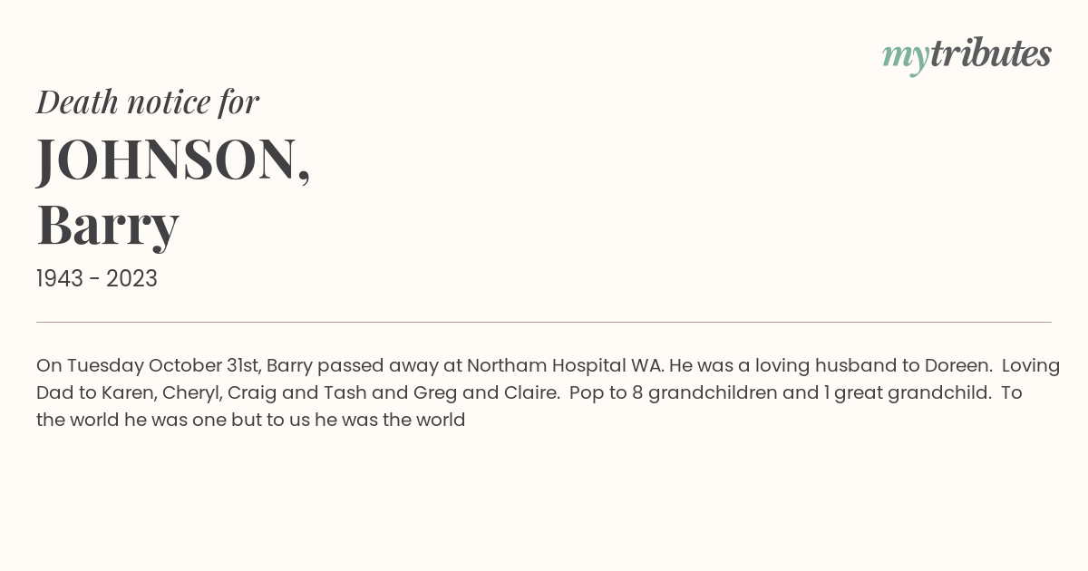Screen dimensions: 1088x571
Task: Click the death year 2023
Action: click(131, 279)
